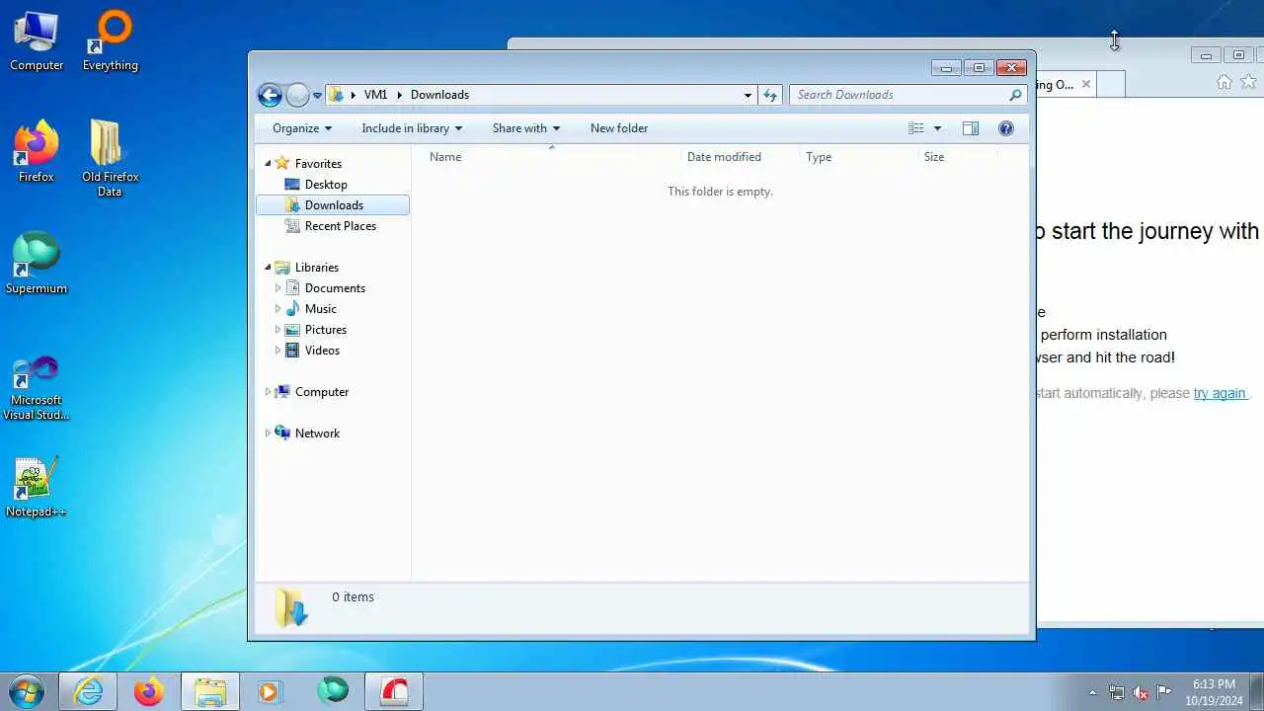Screen dimensions: 1264x711
Task: Click the New folder button
Action: pos(619,128)
